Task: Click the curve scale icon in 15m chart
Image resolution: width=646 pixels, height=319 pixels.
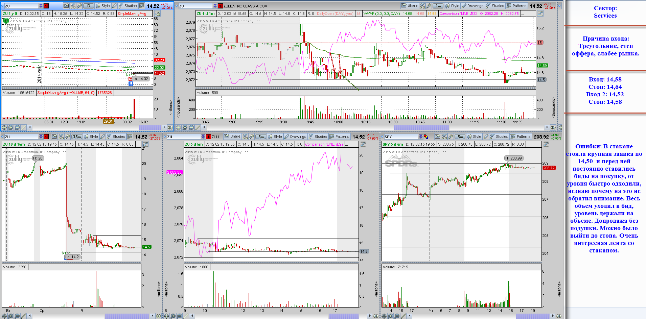Action: (145, 144)
